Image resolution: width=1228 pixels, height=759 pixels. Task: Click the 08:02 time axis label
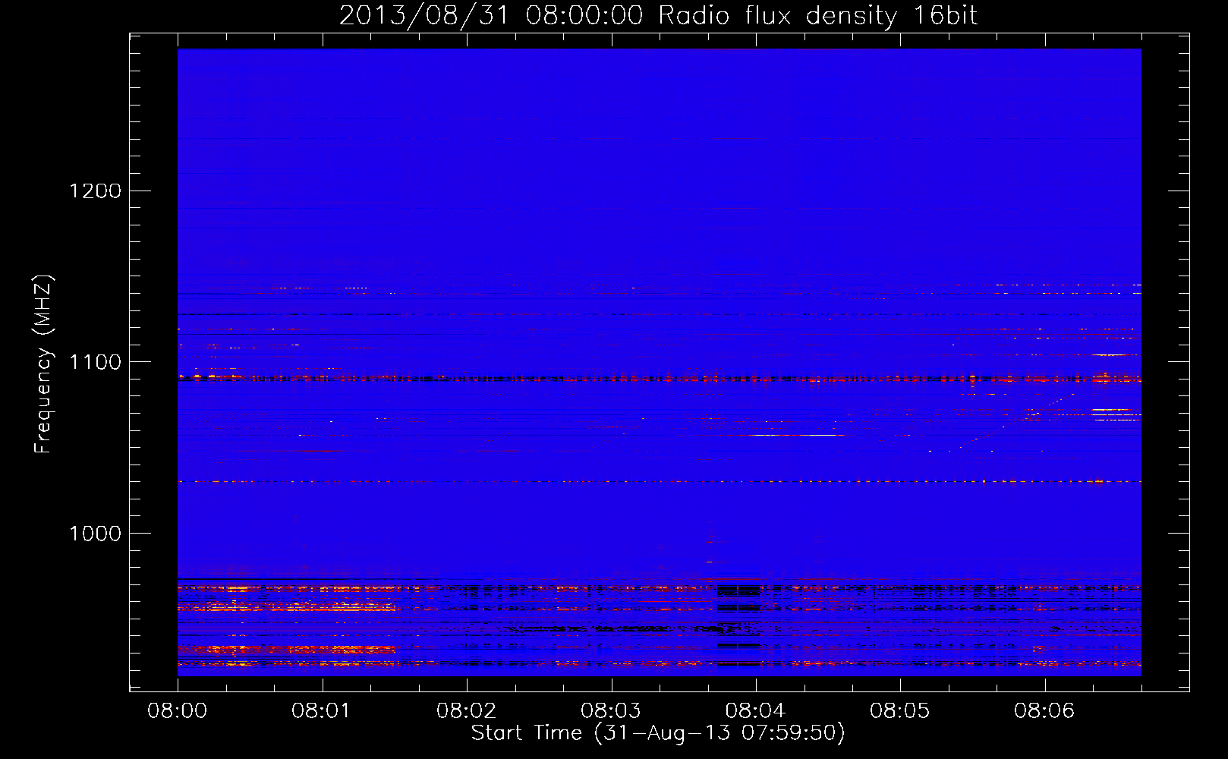[x=467, y=711]
